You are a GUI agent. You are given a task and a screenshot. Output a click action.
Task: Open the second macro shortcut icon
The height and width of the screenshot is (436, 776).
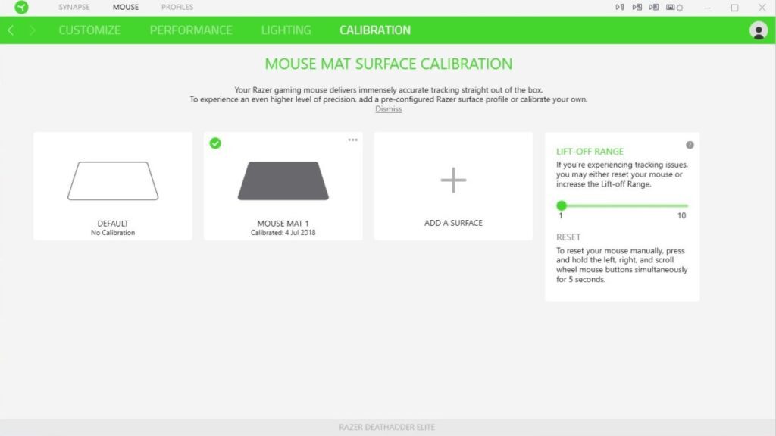tap(637, 7)
